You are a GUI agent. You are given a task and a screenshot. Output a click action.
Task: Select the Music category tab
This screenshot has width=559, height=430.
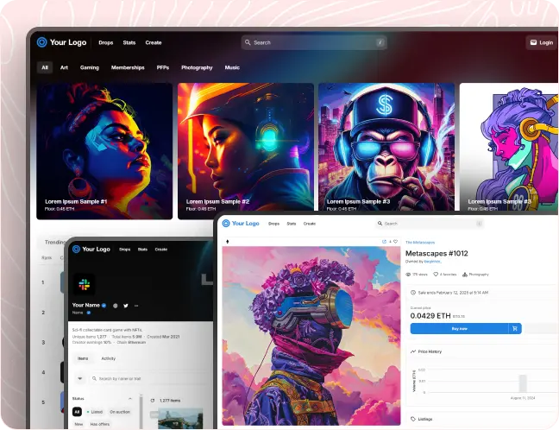[232, 67]
